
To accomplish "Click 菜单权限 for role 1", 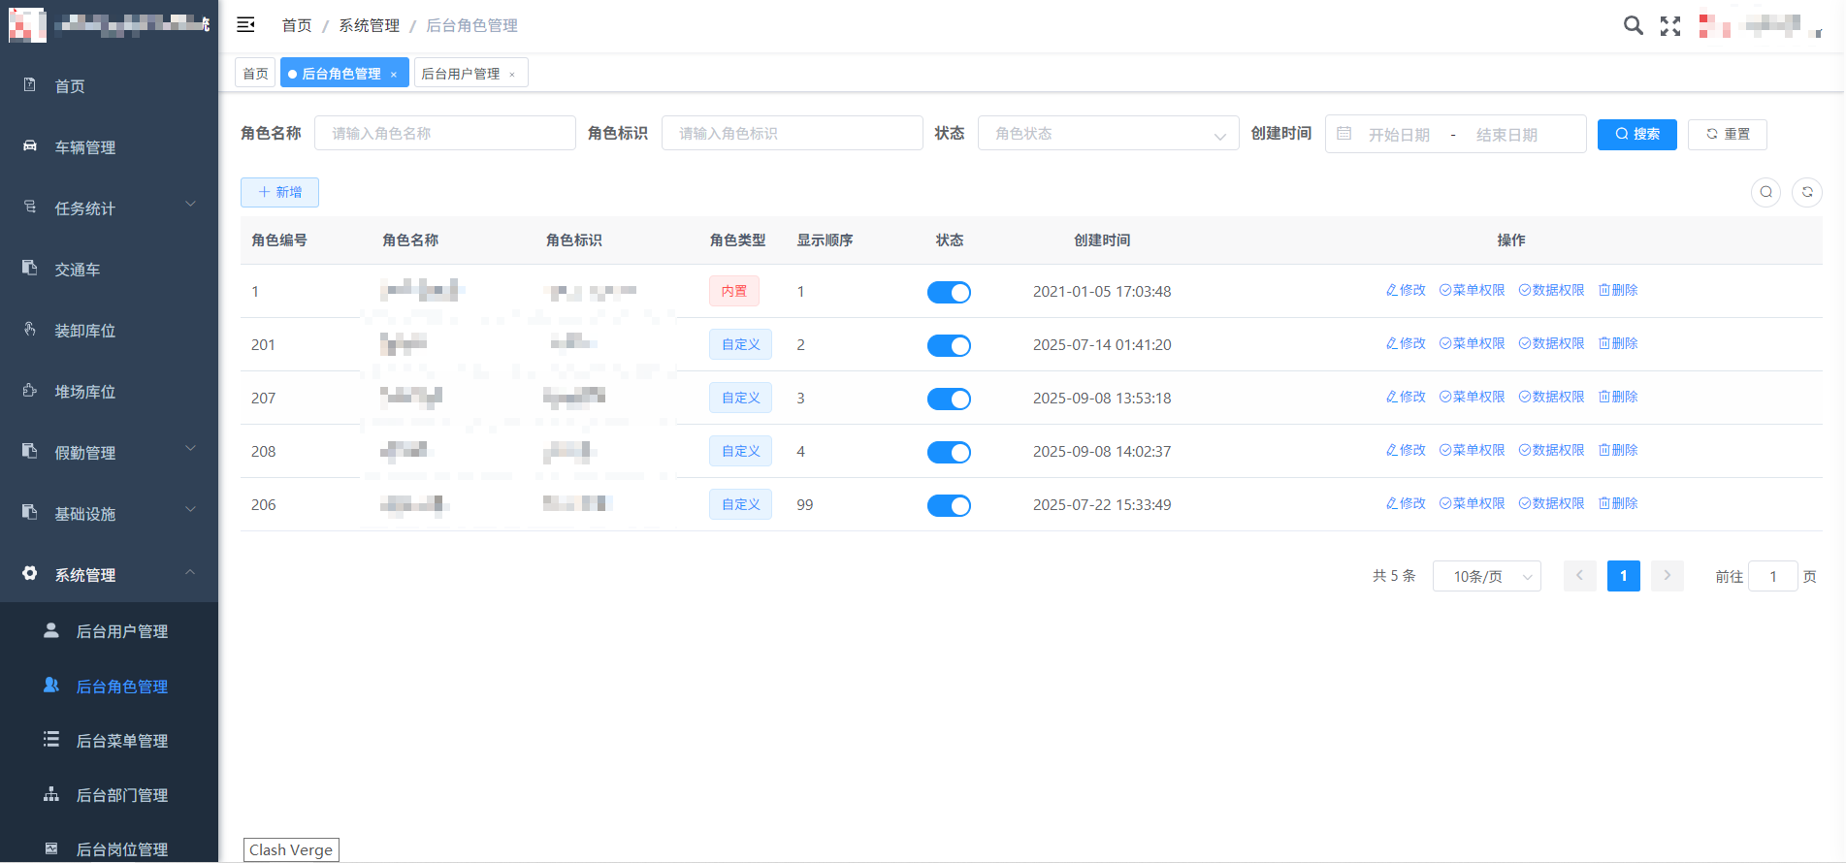I will pyautogui.click(x=1473, y=290).
